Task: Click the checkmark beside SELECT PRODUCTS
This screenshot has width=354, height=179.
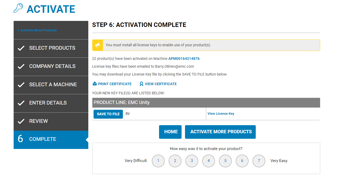Action: [21, 48]
